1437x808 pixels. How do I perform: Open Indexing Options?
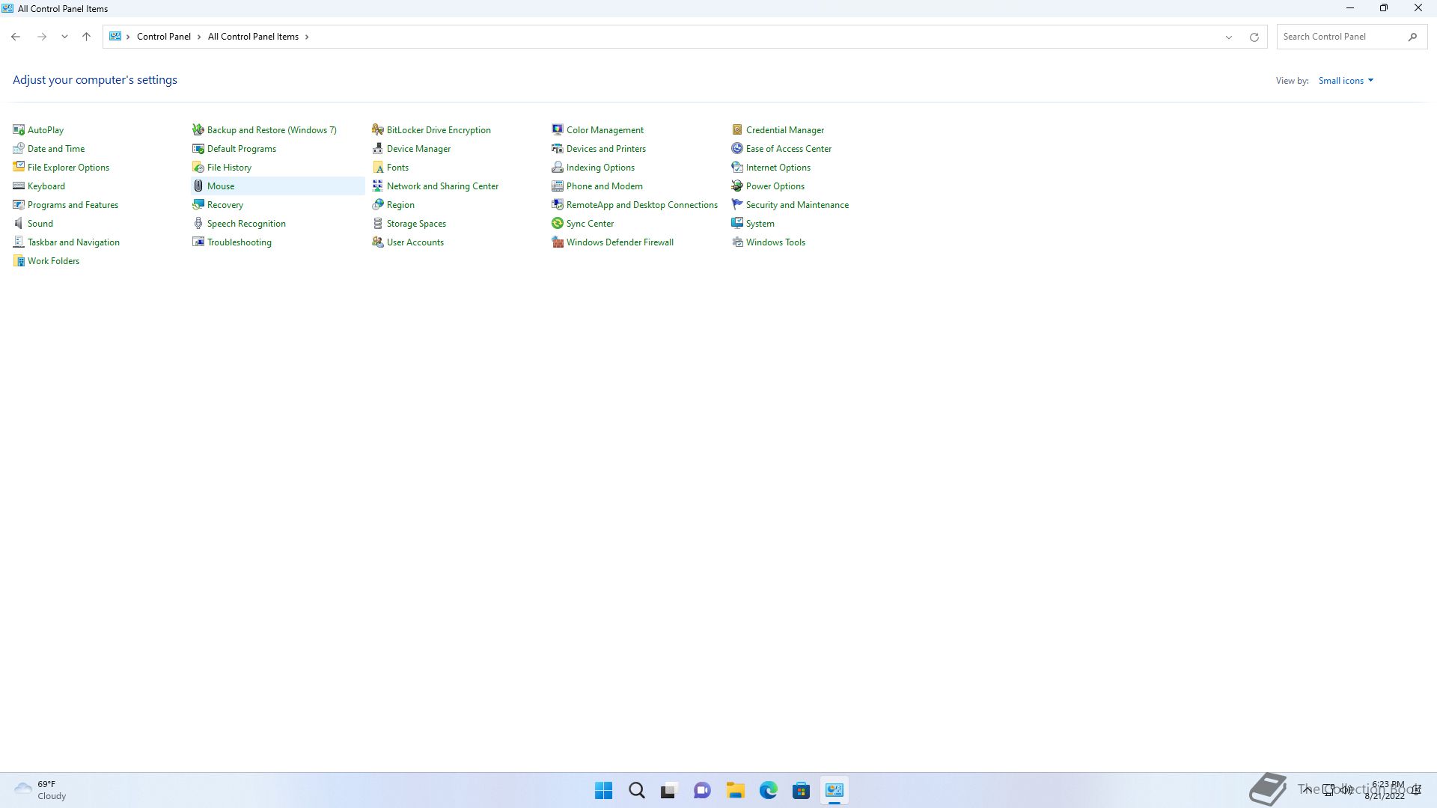(x=600, y=168)
